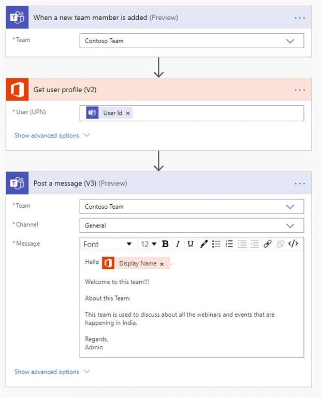Open the Font family dropdown

click(x=108, y=244)
